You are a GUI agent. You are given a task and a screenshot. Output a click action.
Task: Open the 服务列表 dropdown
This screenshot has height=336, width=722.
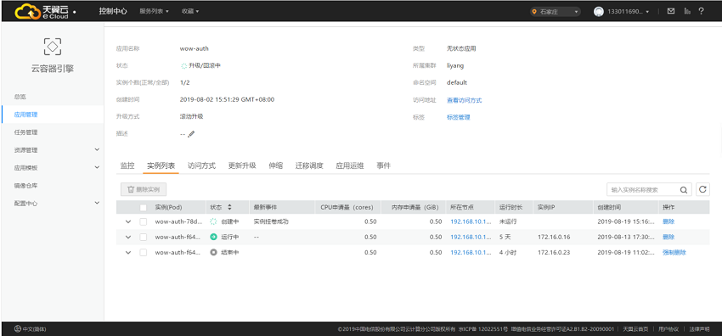(155, 11)
